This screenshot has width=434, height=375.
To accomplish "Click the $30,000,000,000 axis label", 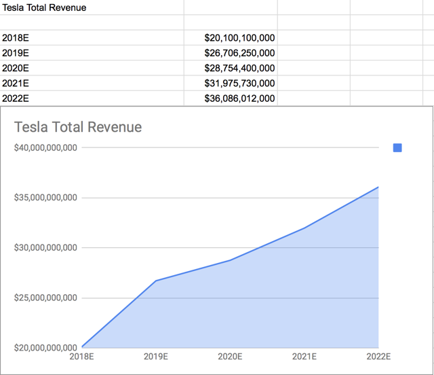I will tap(45, 248).
